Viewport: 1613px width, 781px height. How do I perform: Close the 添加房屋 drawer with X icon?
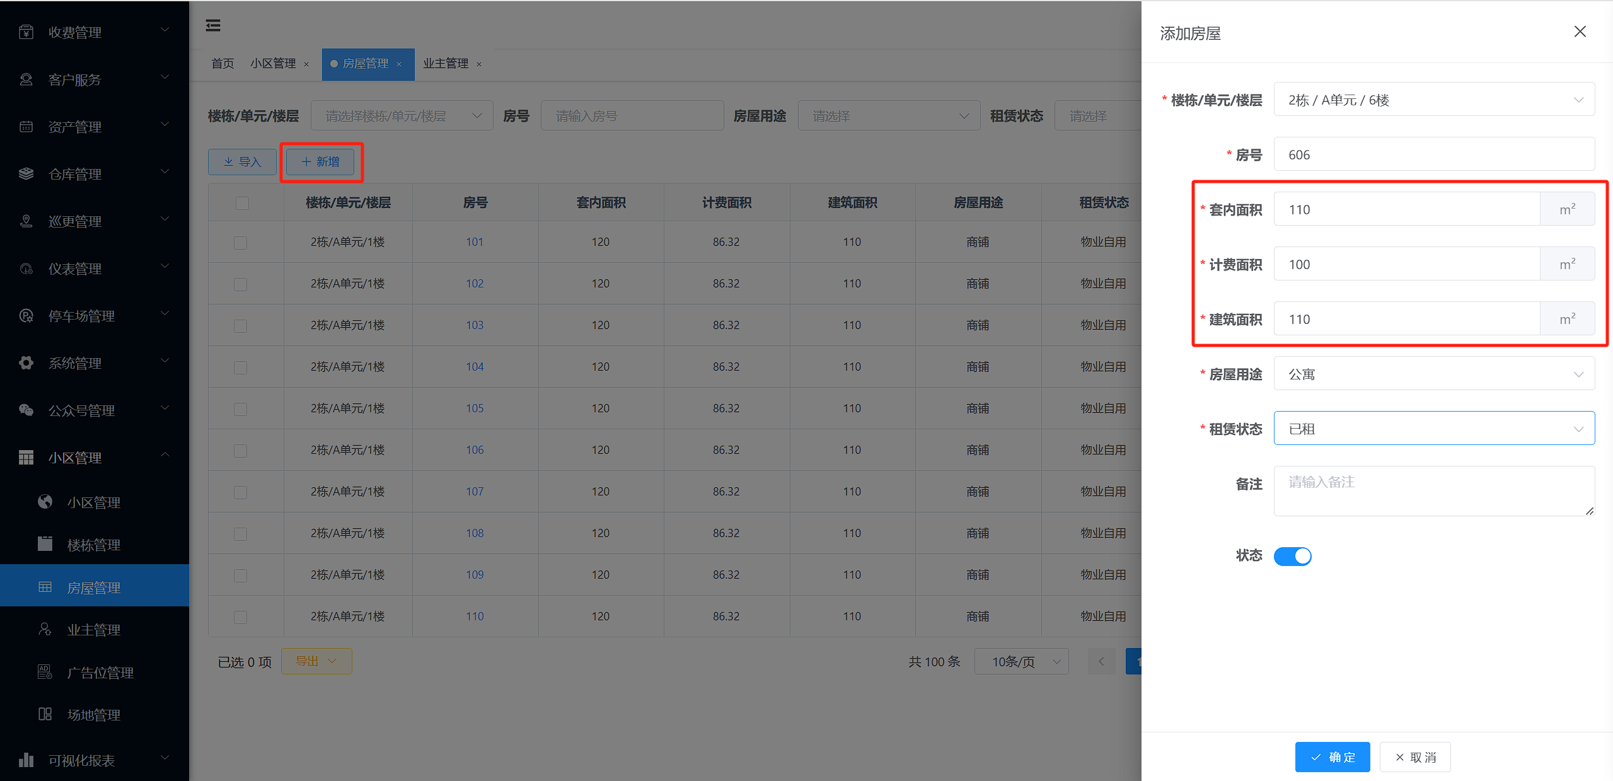tap(1580, 32)
